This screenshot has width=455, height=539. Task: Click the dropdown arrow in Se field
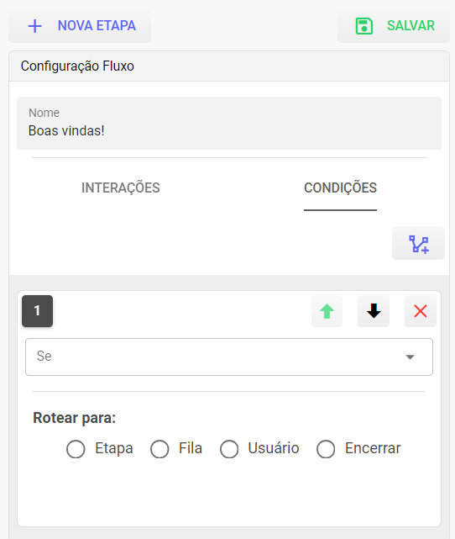(410, 357)
